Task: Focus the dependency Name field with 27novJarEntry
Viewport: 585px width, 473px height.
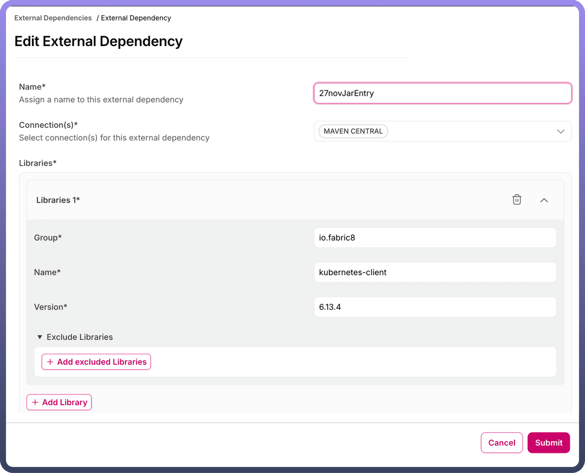Action: point(442,93)
